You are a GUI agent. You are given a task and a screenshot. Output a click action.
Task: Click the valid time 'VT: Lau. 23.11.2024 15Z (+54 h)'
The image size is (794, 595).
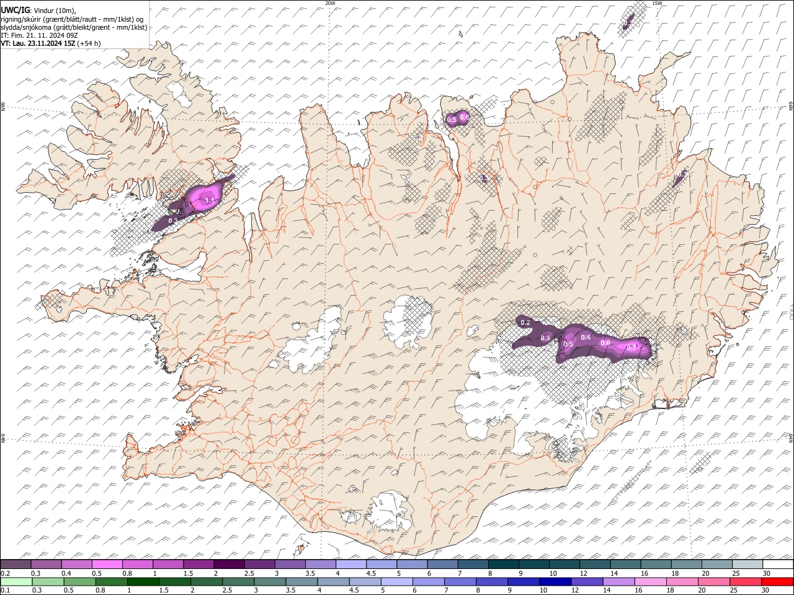point(51,43)
